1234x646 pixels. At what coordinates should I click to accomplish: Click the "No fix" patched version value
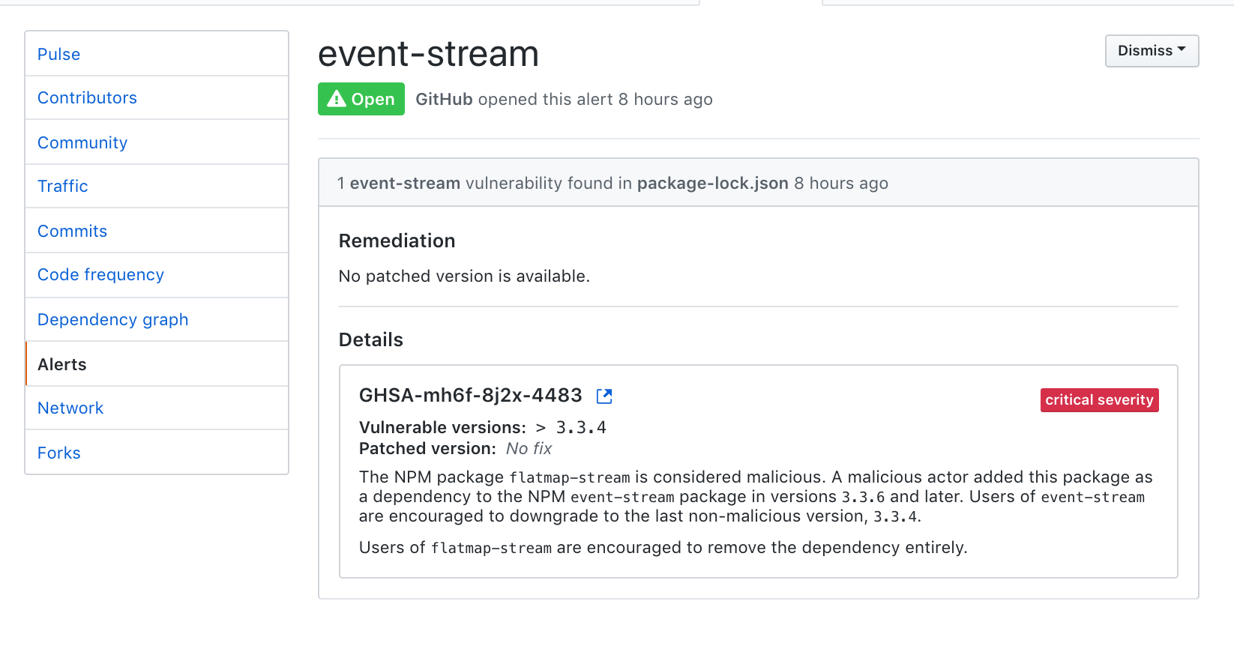click(529, 449)
